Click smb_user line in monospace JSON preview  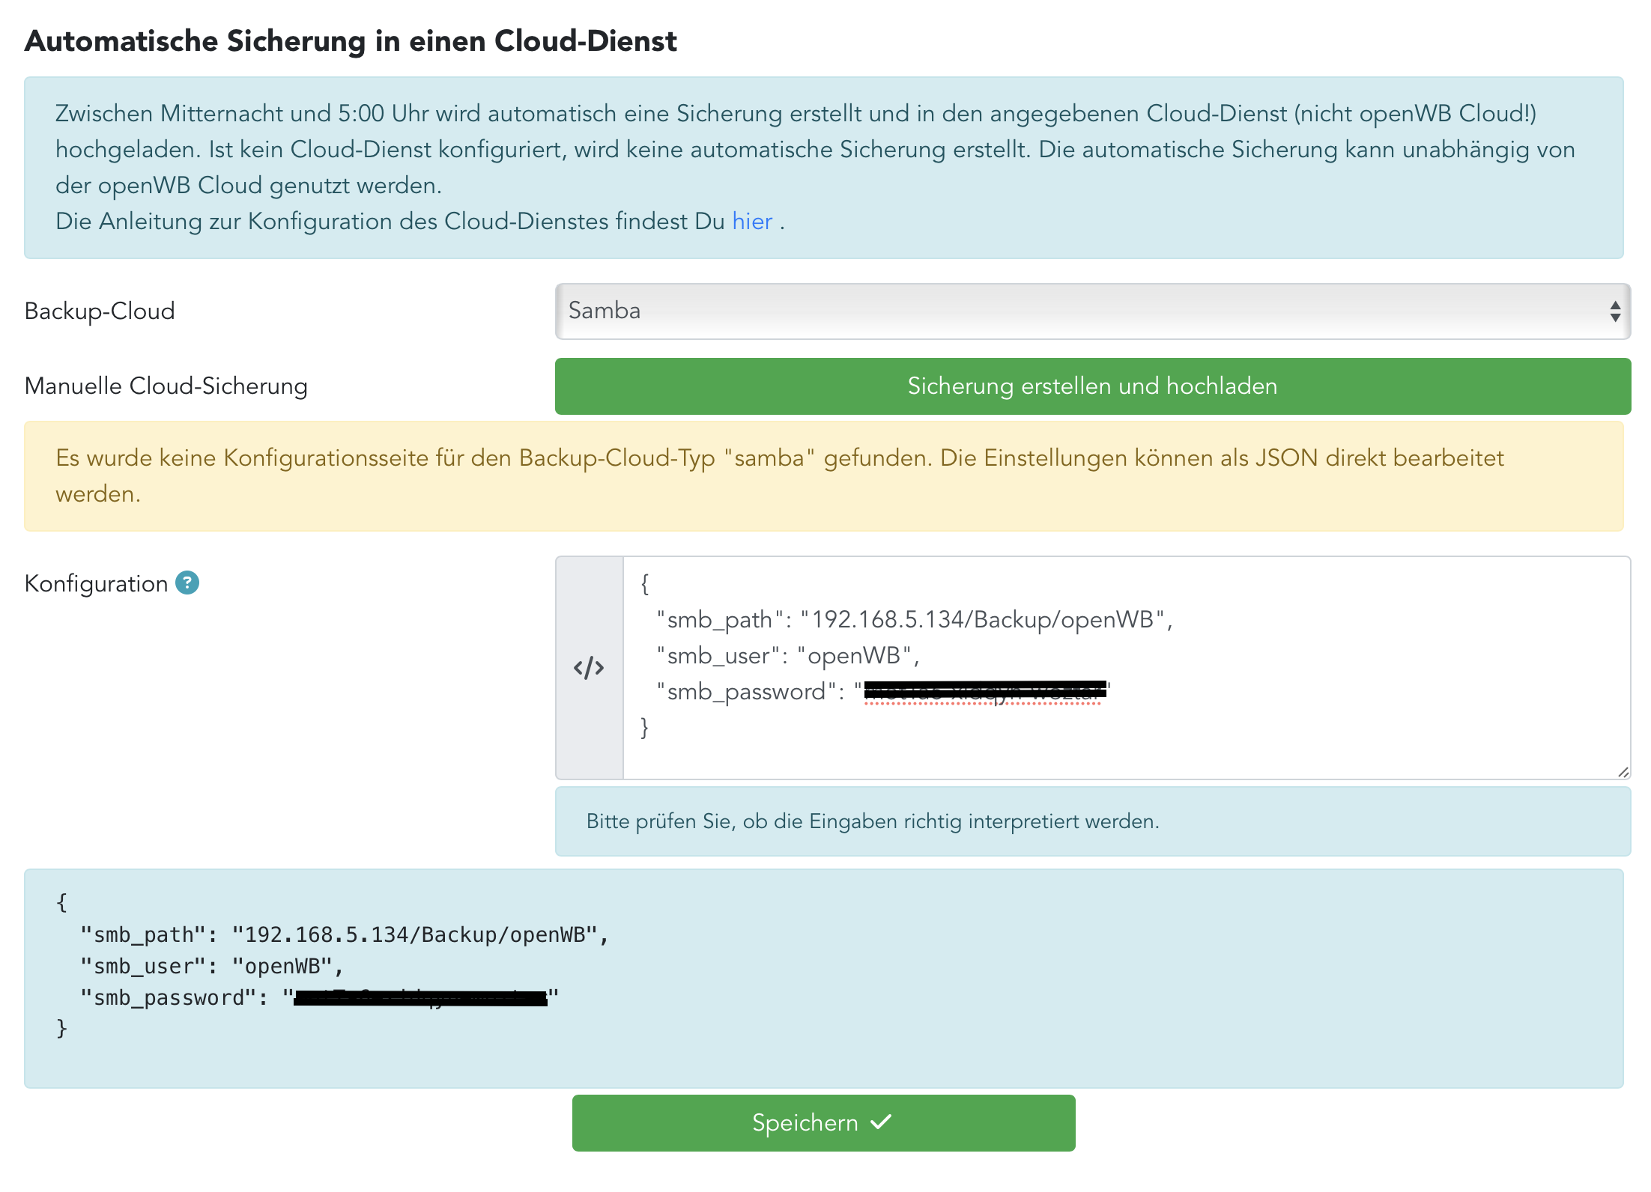point(212,966)
